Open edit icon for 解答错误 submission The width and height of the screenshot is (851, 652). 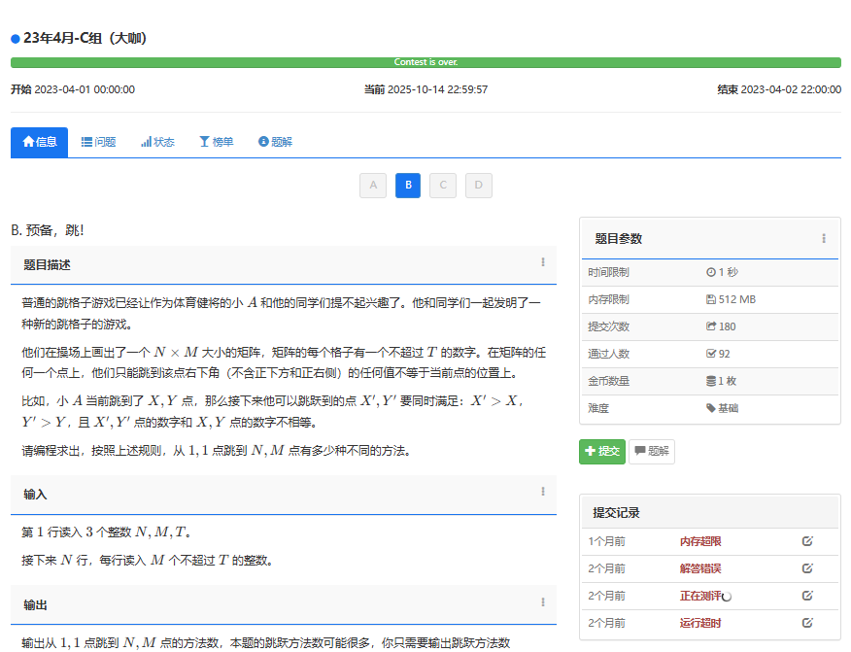point(806,568)
